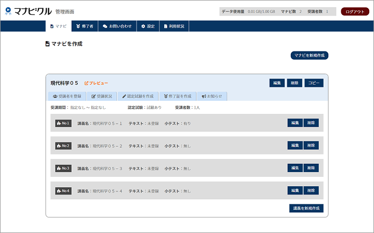Image resolution: width=374 pixels, height=233 pixels.
Task: Click マナビを新規作成 button
Action: pyautogui.click(x=309, y=55)
